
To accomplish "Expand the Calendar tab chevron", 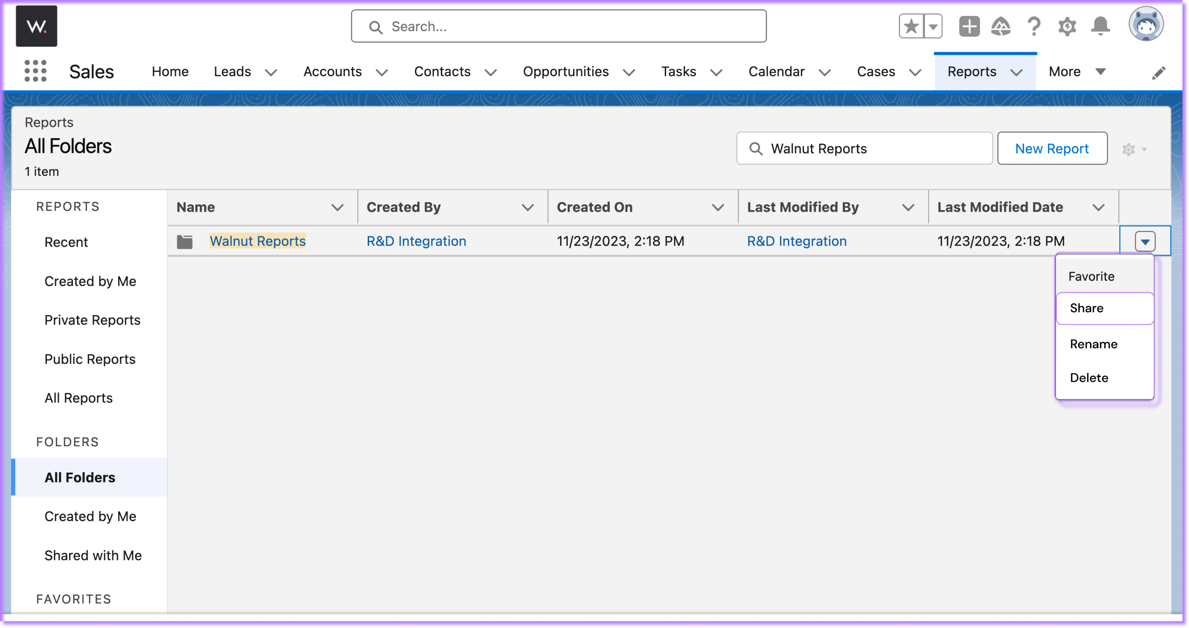I will pyautogui.click(x=824, y=72).
